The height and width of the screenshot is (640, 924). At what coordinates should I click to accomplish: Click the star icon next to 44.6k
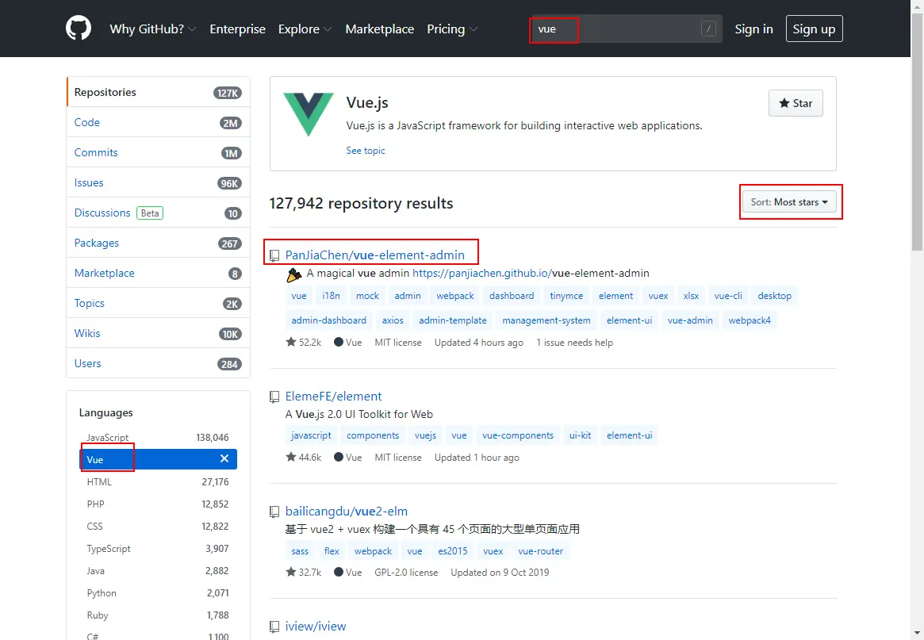290,457
